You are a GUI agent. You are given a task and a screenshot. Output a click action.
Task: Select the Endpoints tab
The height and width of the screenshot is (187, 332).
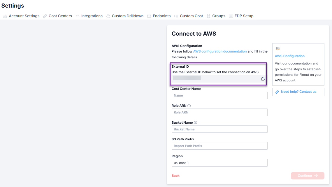161,16
